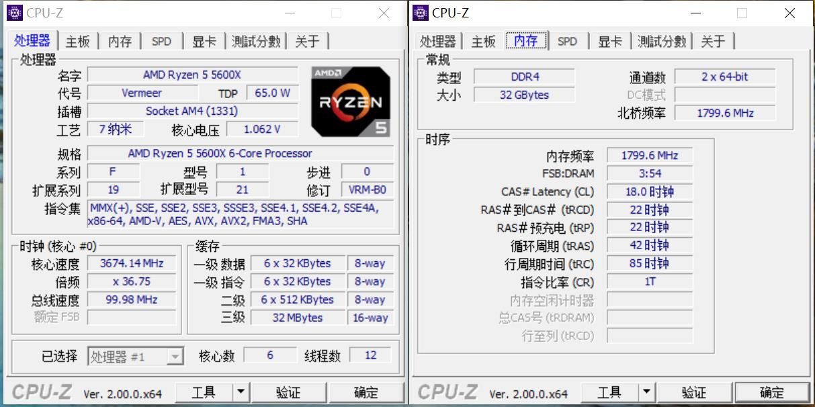Open the 显卡 tab in the right window
The image size is (815, 407).
point(609,41)
